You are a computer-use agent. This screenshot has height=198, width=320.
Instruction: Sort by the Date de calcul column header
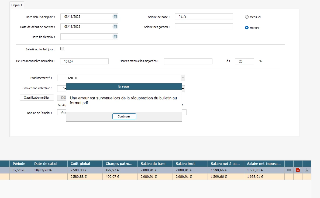click(49, 164)
